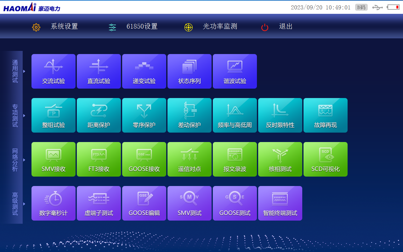Expand the 专项测试 sidebar category
This screenshot has width=403, height=252.
click(x=24, y=116)
